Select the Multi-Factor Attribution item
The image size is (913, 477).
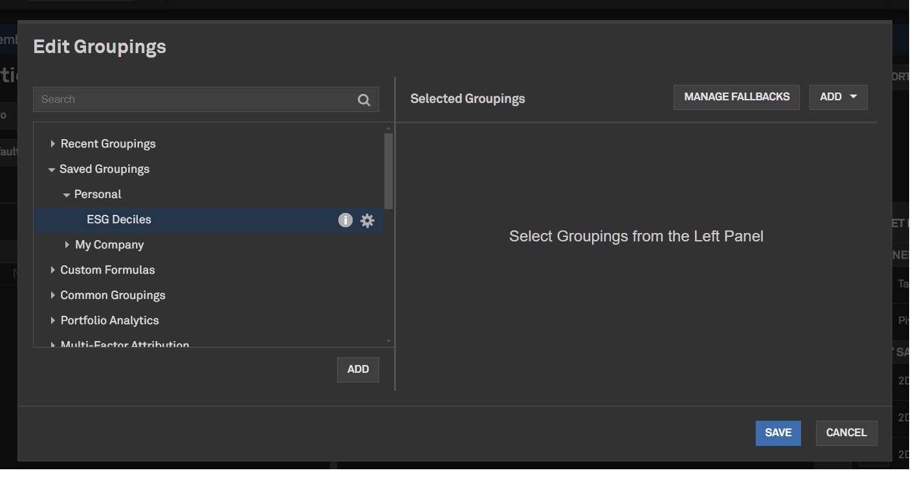(125, 344)
